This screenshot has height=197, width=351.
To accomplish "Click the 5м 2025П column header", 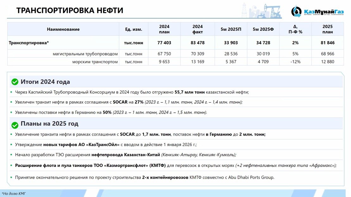I will [x=231, y=29].
